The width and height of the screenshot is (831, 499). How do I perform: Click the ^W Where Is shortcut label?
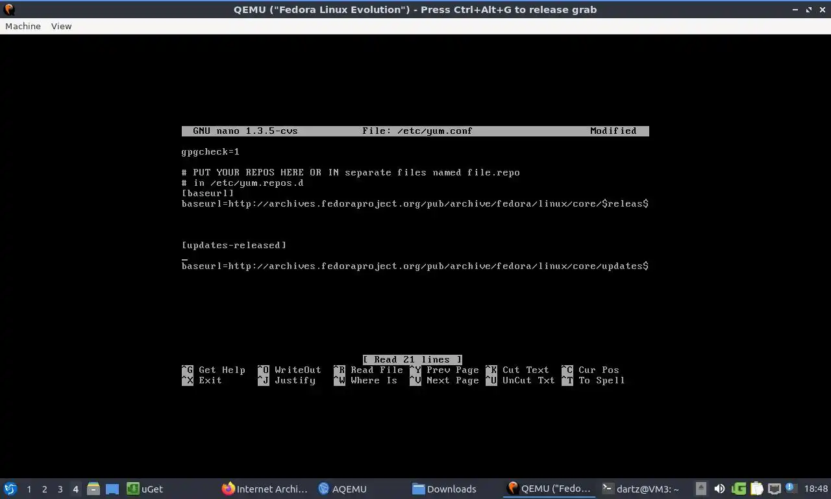point(366,380)
